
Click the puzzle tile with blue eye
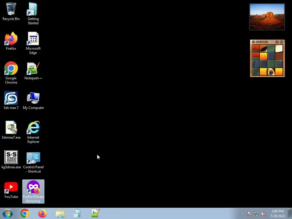[271, 72]
